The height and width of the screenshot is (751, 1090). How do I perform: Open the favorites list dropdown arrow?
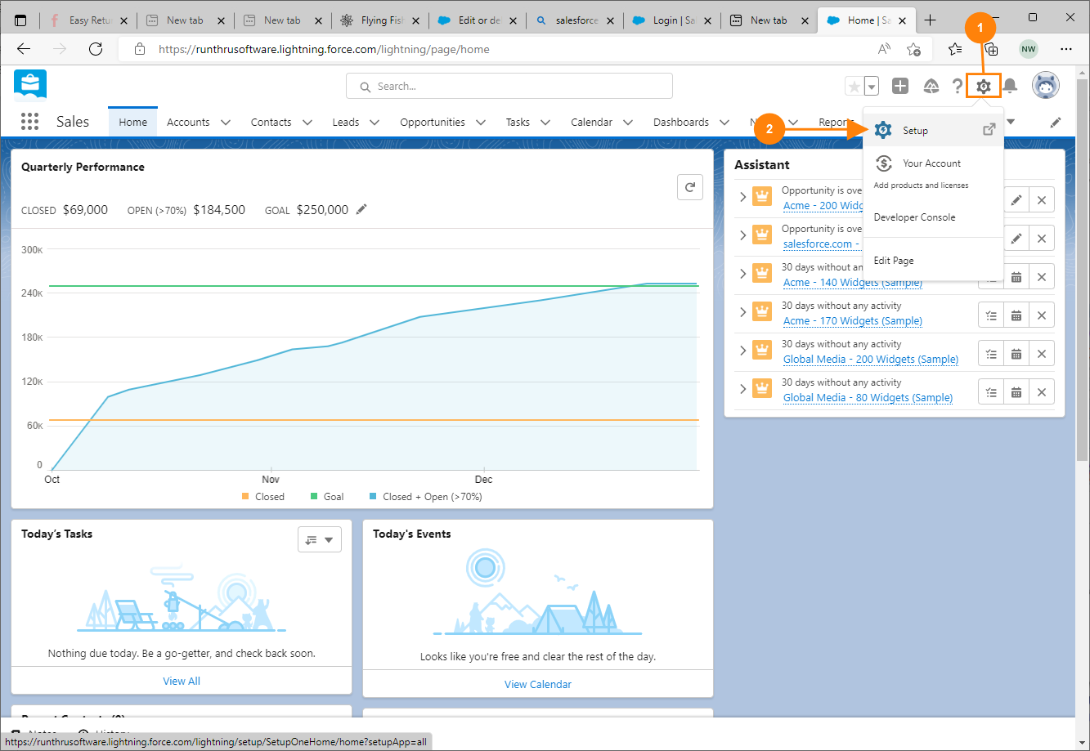coord(872,87)
